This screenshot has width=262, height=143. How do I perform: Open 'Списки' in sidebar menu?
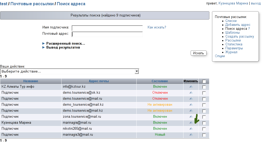[x=231, y=21]
